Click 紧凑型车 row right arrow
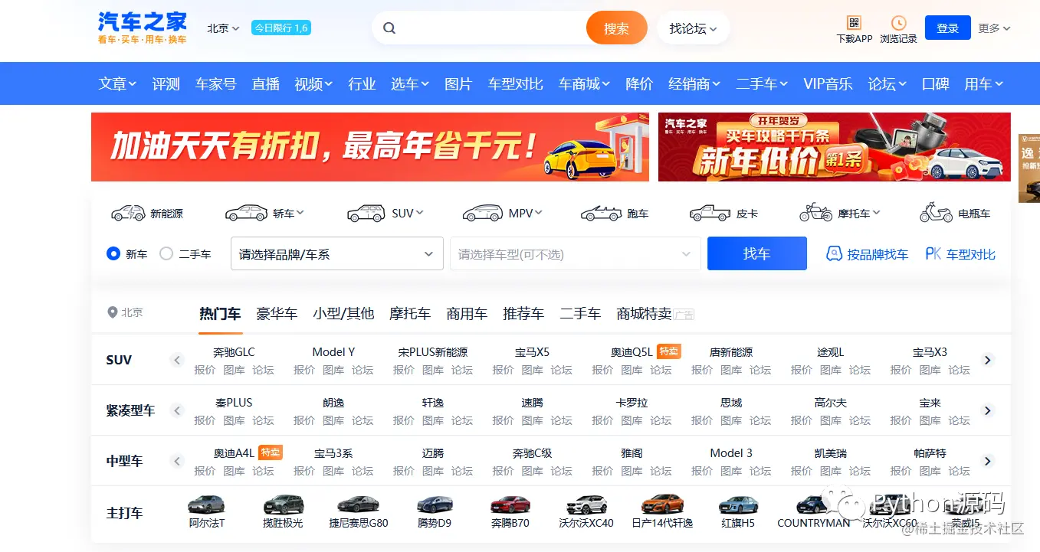The height and width of the screenshot is (552, 1040). tap(988, 410)
